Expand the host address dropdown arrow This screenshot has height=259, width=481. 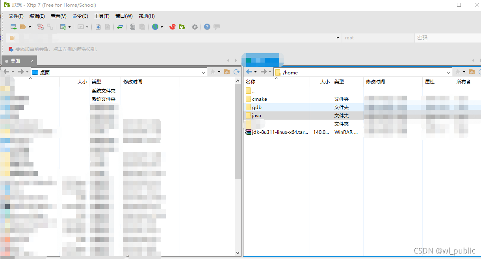click(x=338, y=38)
